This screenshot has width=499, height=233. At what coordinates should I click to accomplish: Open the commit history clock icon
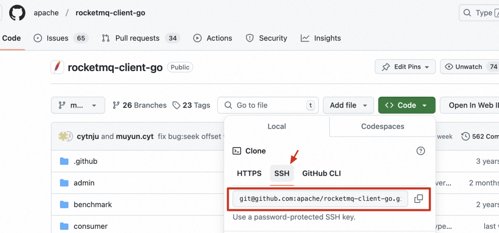[466, 137]
